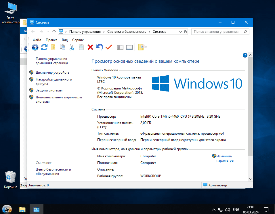Click the Refresh toolbar icon

point(44,47)
